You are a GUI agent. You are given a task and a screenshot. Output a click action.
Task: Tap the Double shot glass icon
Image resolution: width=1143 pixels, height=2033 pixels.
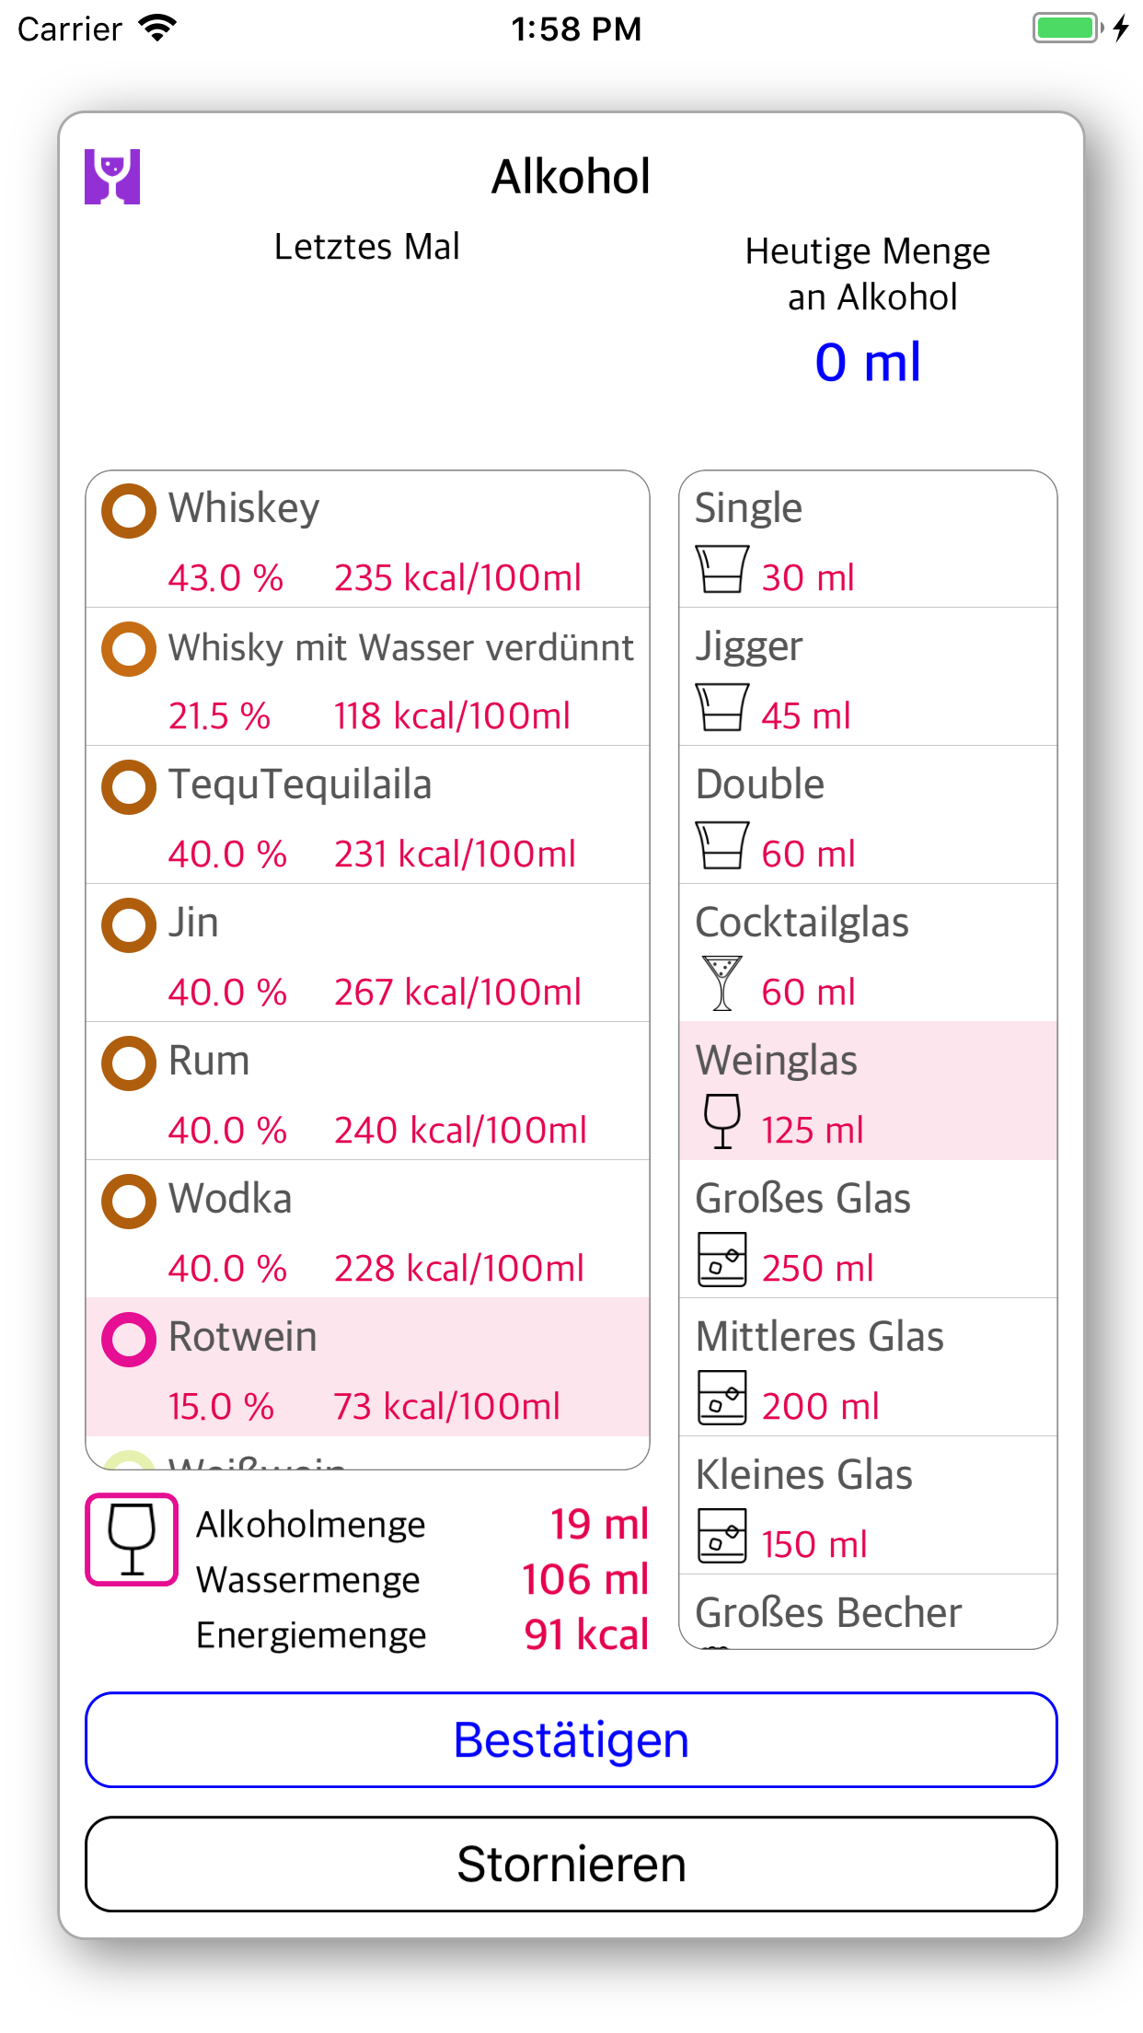(x=722, y=845)
